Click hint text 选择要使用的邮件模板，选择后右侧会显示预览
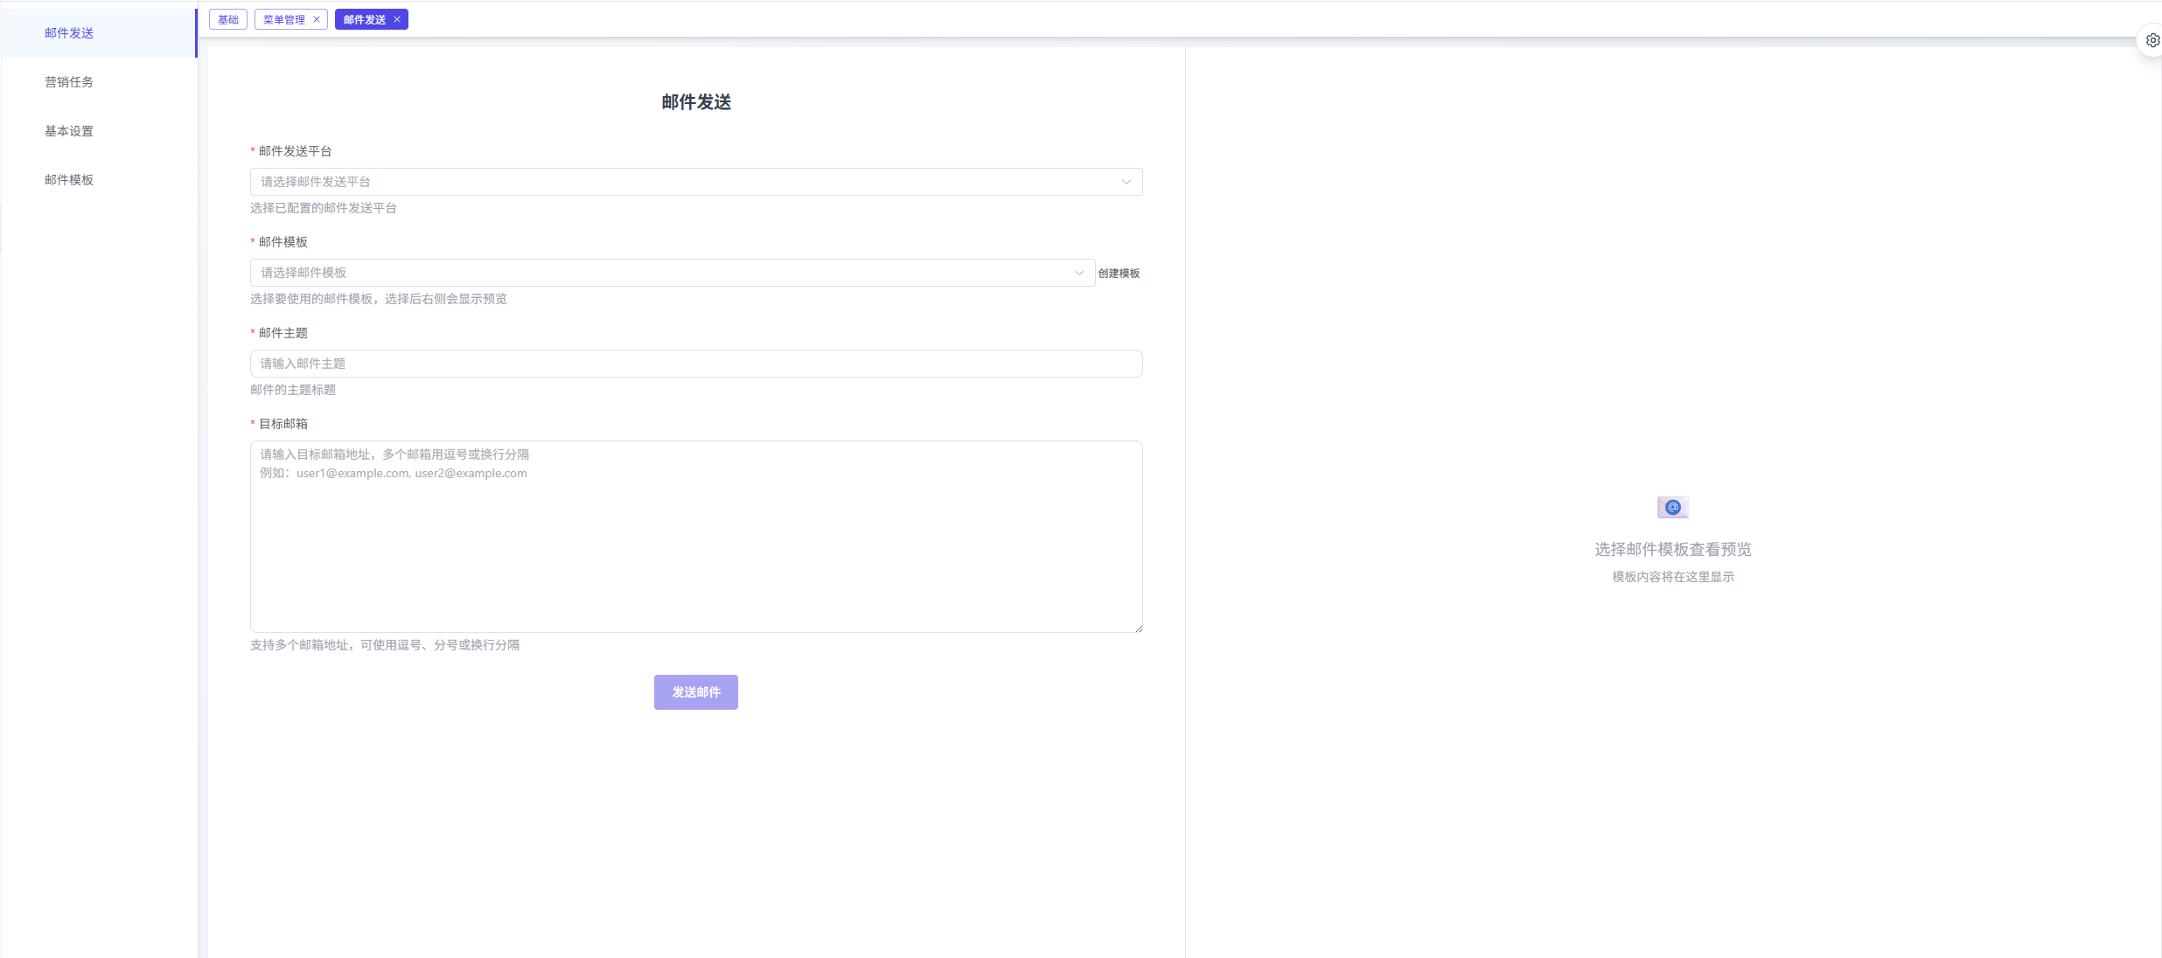This screenshot has width=2162, height=958. (x=379, y=299)
